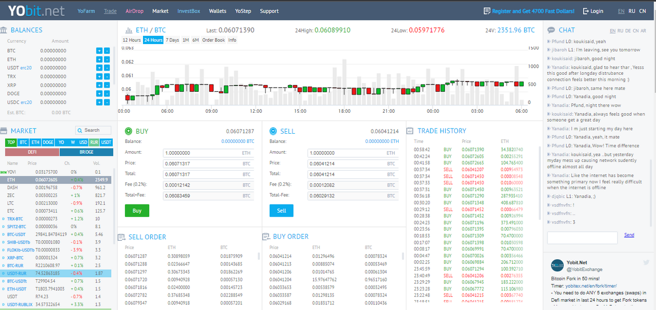Click the USDT erc20 withdraw minus button
The width and height of the screenshot is (656, 310).
coord(107,68)
